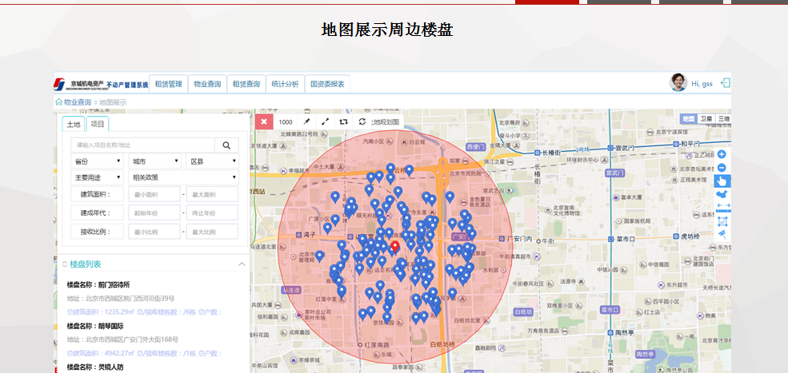
Task: Select the hand pan tool
Action: point(722,181)
